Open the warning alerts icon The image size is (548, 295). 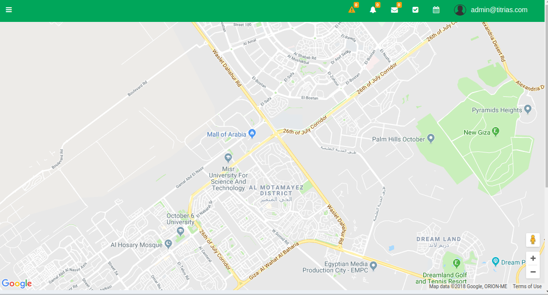click(x=352, y=10)
